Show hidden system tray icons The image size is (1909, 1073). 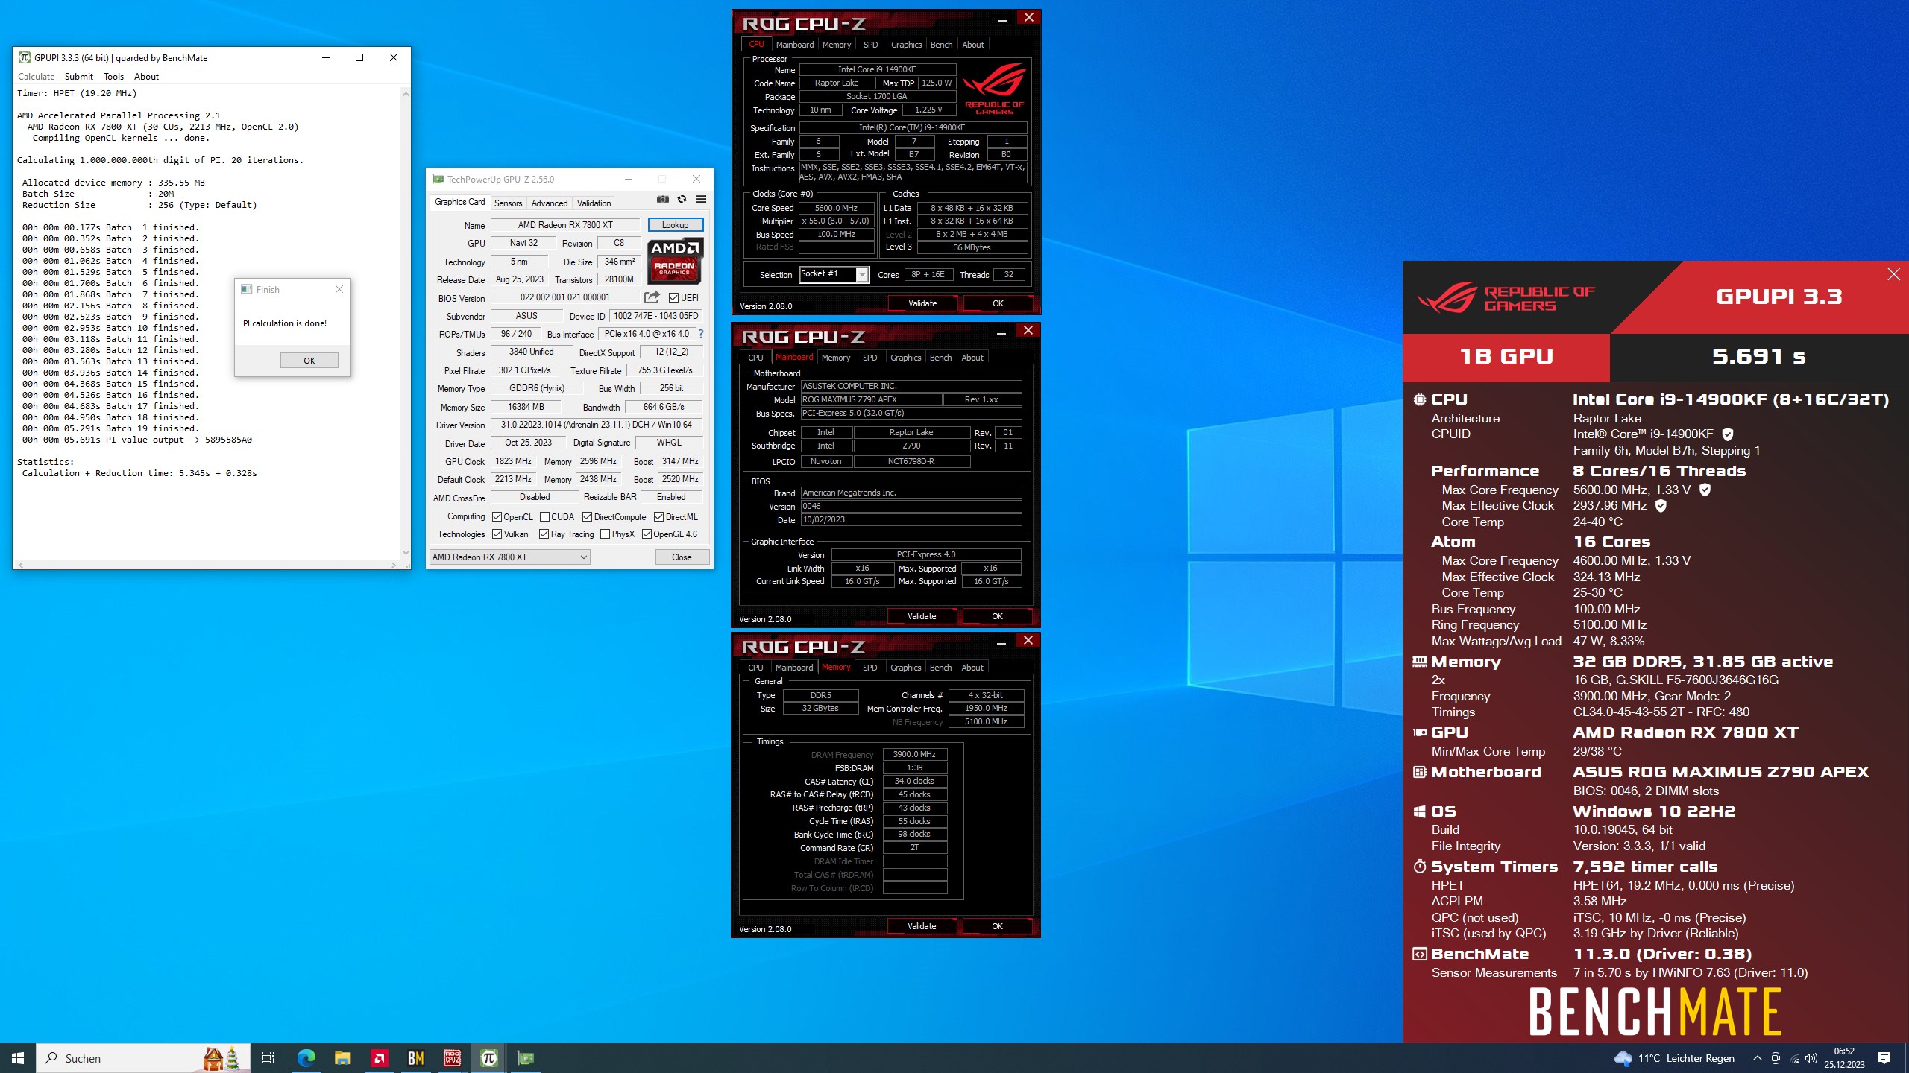pos(1757,1058)
